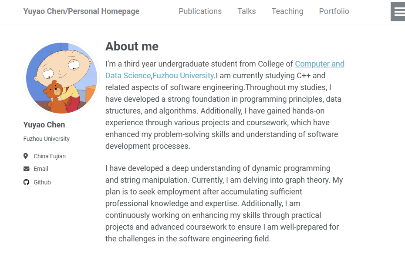The image size is (405, 254).
Task: Open the Fuzhou University link
Action: click(x=183, y=76)
